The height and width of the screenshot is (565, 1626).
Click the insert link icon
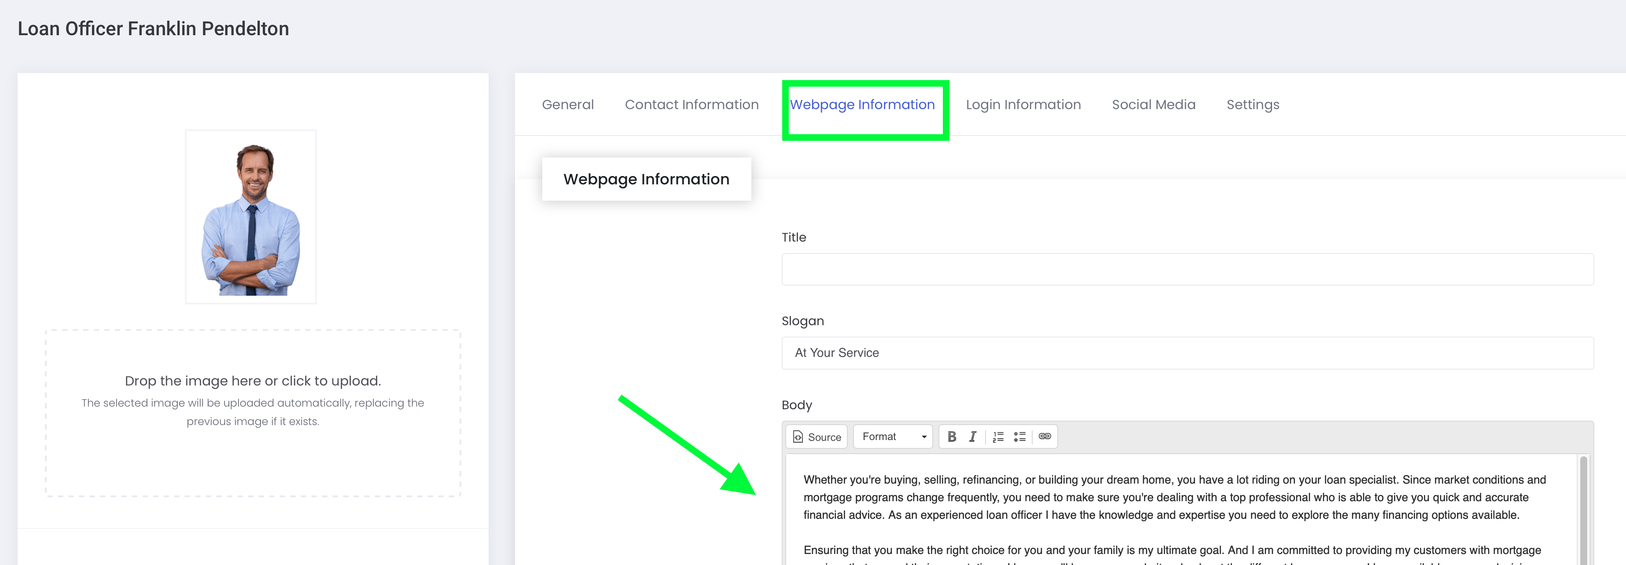[1045, 436]
